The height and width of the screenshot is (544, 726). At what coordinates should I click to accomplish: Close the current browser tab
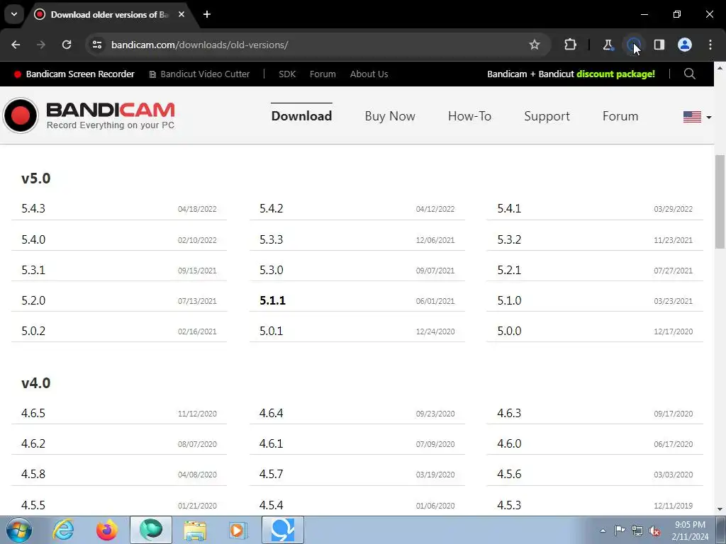point(181,14)
